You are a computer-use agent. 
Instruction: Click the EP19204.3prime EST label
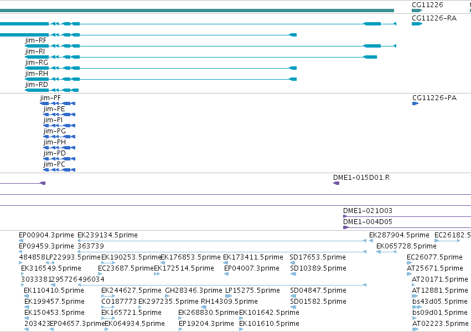(206, 324)
